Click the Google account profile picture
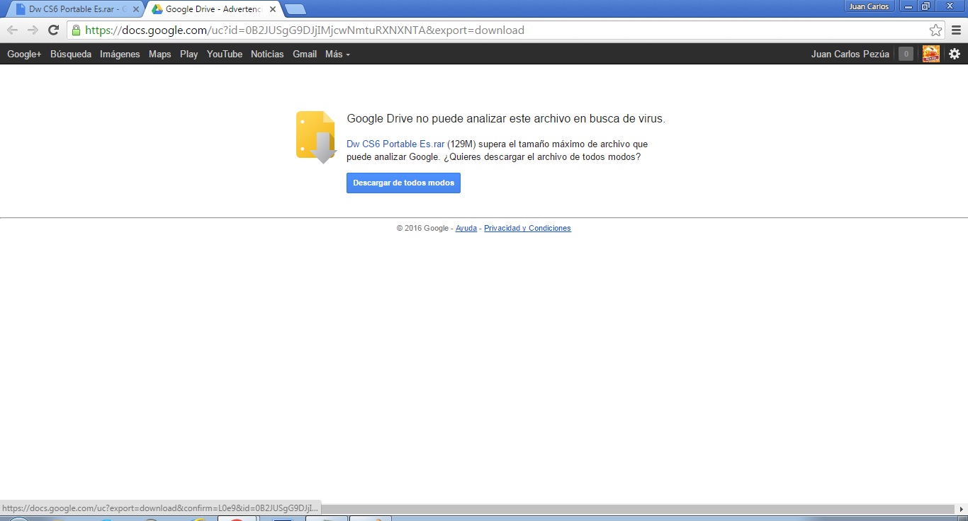Screen dimensions: 968x521 931,54
